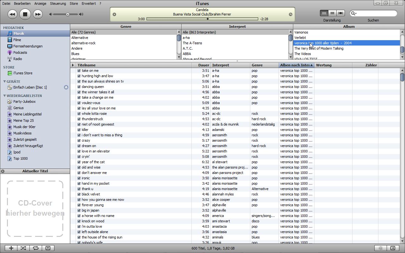Viewport: 405px width, 253px height.
Task: Collapse the WIEDERGABELISTEN section
Action: click(4, 96)
